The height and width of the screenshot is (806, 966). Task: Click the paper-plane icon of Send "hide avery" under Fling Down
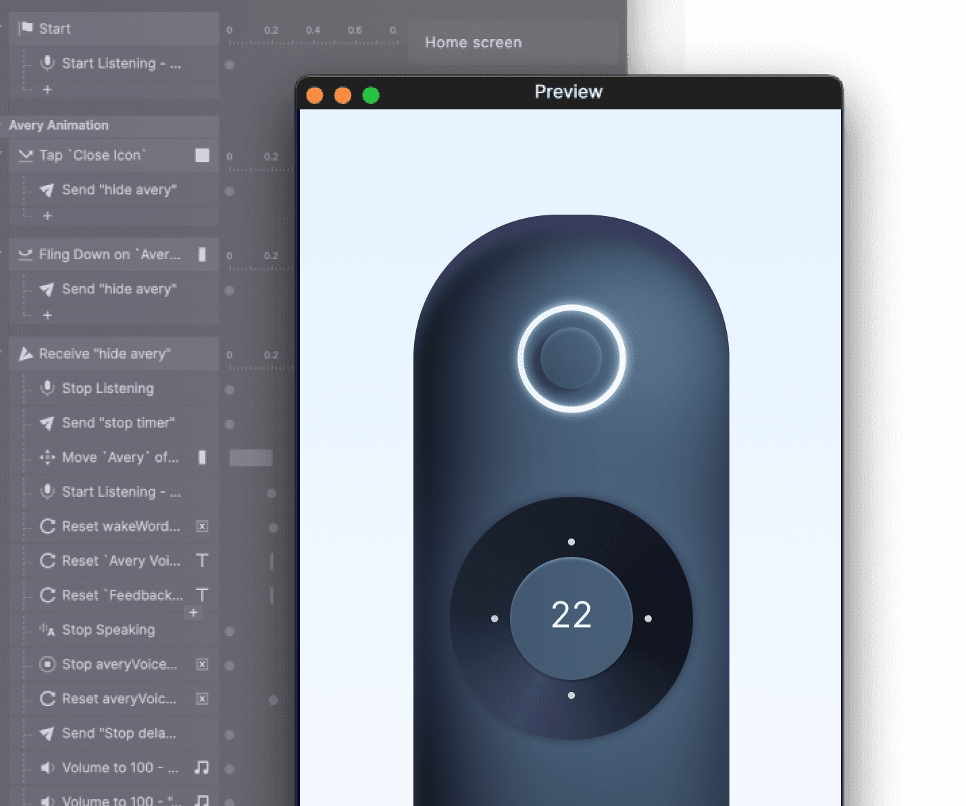tap(47, 290)
